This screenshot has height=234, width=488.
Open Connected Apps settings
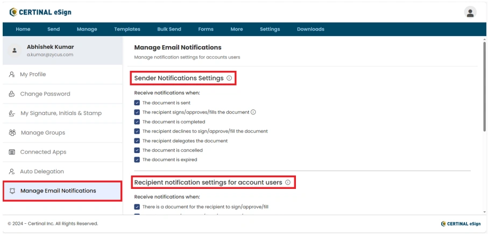(62, 152)
